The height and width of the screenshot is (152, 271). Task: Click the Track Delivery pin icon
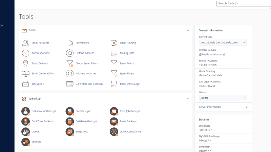coord(25,64)
